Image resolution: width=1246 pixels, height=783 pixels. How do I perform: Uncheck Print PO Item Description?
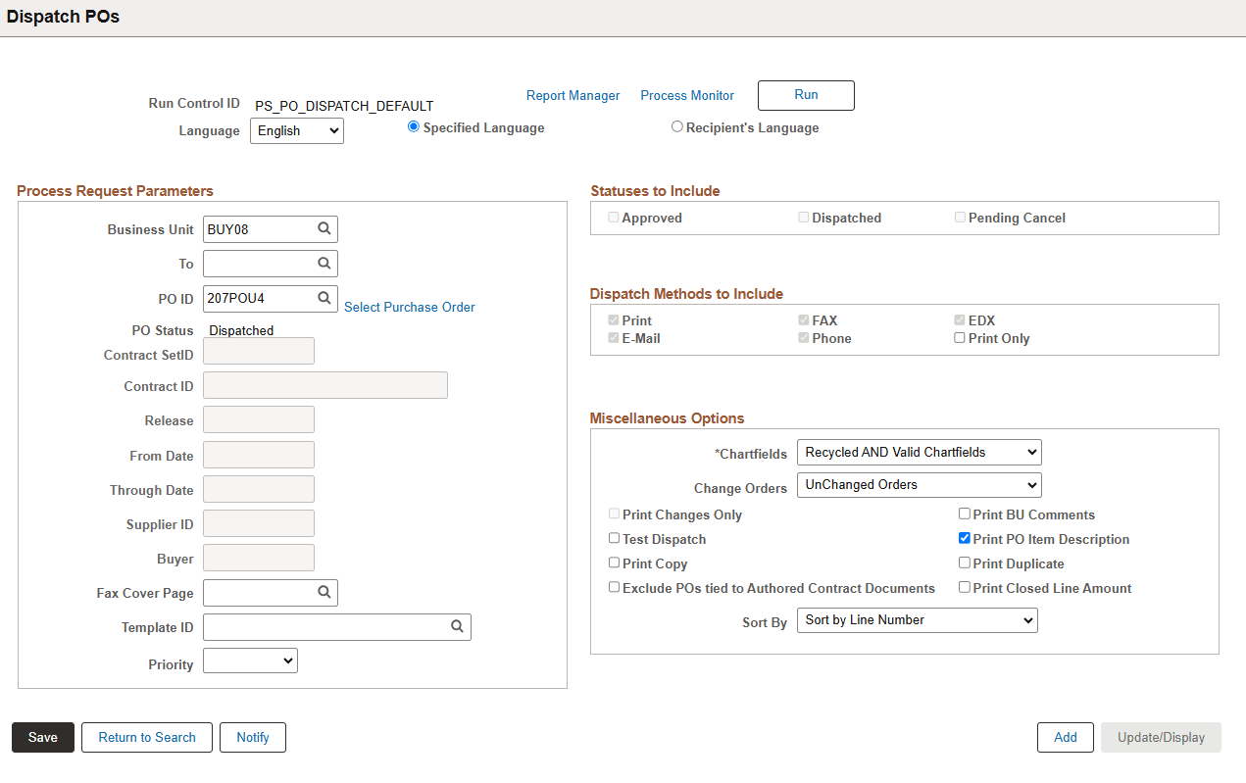tap(964, 538)
